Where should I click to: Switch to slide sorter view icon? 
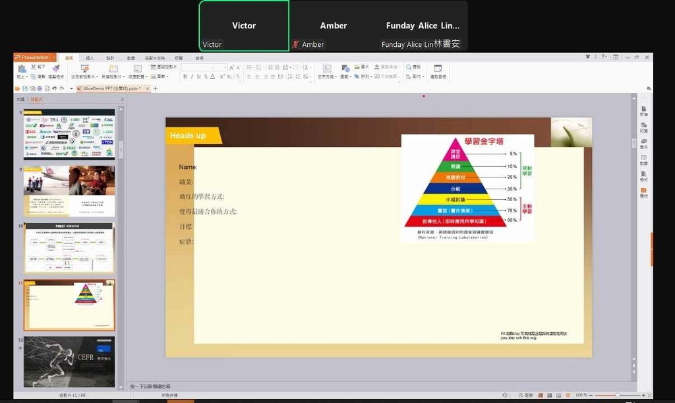pos(549,395)
